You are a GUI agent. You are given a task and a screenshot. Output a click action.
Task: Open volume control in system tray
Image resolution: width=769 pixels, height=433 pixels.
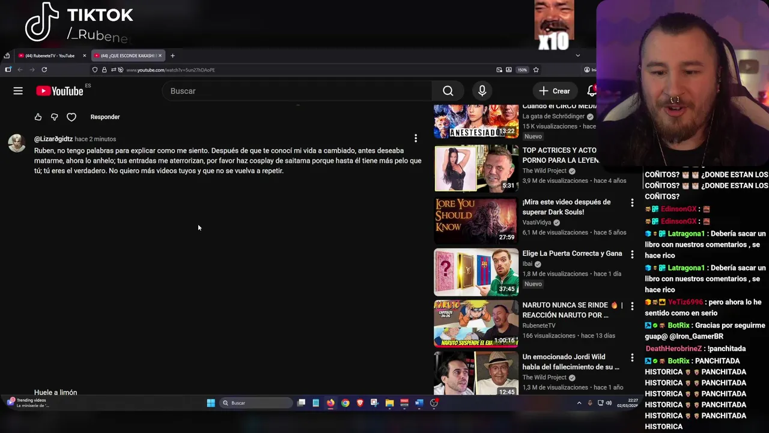[x=609, y=403]
